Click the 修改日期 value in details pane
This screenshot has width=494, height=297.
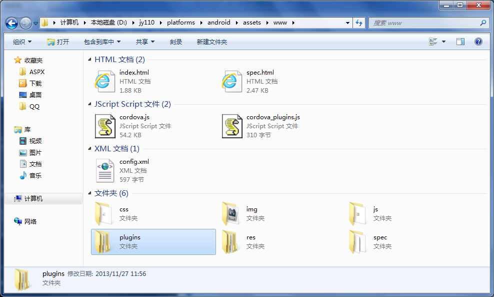tap(121, 273)
